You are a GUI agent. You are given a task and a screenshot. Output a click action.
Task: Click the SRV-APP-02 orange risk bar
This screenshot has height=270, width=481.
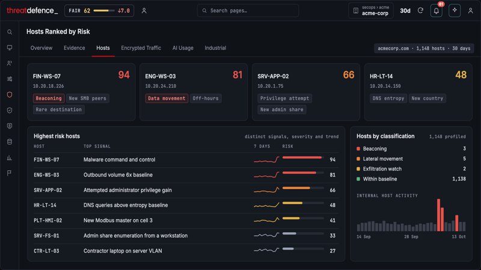pyautogui.click(x=303, y=188)
